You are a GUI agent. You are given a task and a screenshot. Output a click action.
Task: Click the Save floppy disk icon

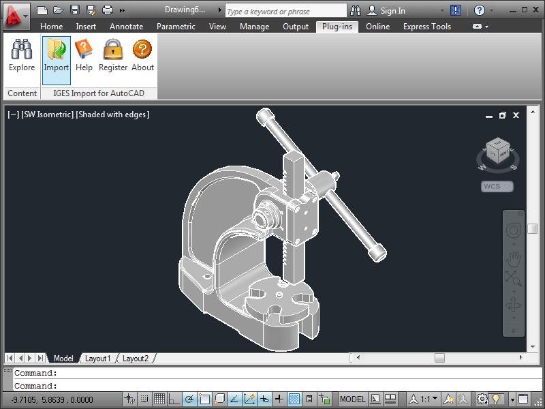(x=75, y=10)
